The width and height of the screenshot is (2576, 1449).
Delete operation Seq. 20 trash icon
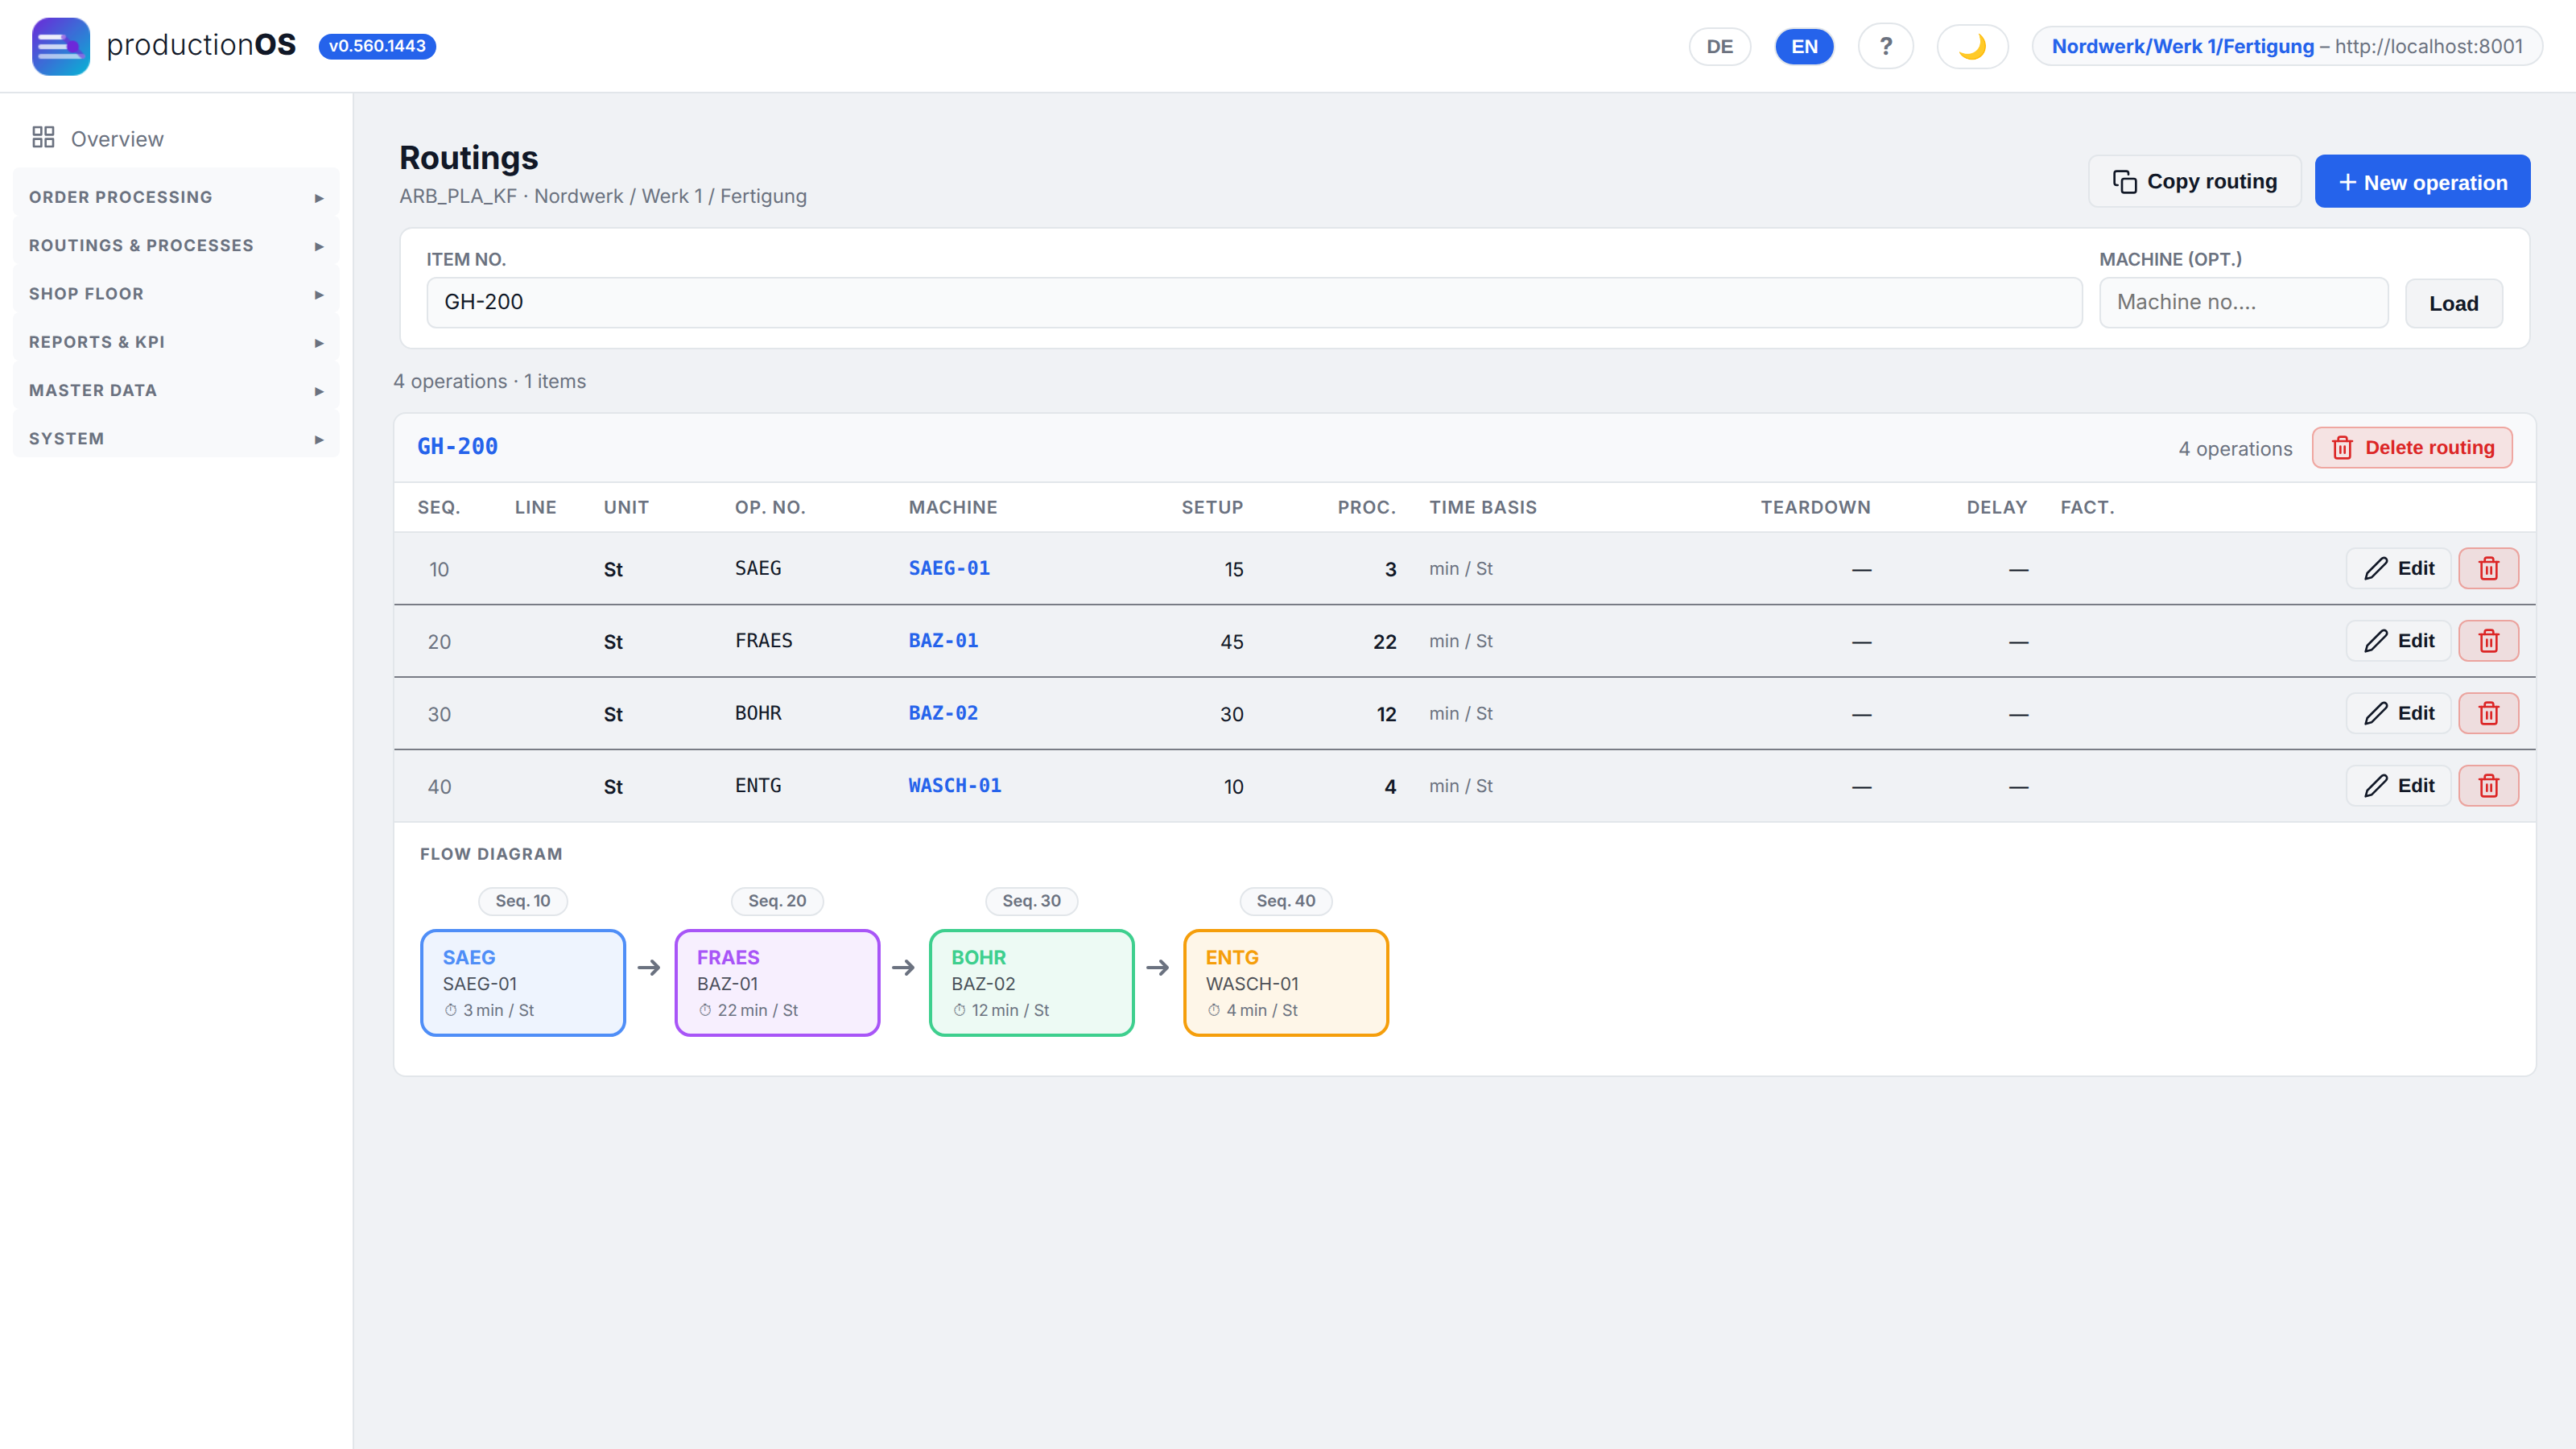point(2488,641)
